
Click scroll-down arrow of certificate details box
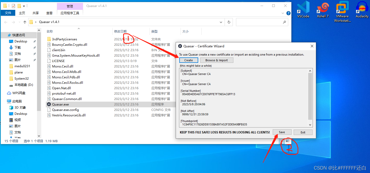pos(310,125)
